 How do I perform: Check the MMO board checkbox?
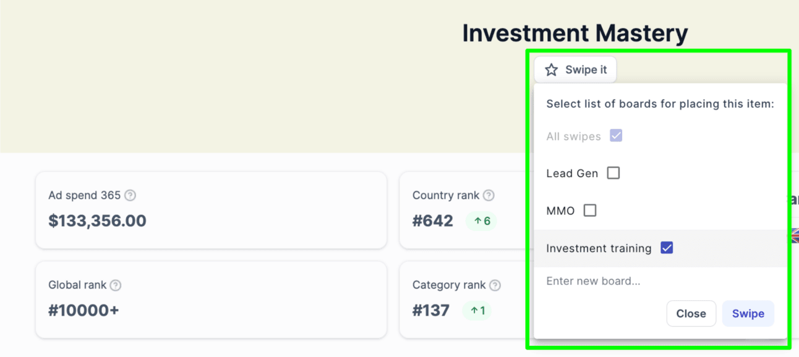click(x=590, y=211)
